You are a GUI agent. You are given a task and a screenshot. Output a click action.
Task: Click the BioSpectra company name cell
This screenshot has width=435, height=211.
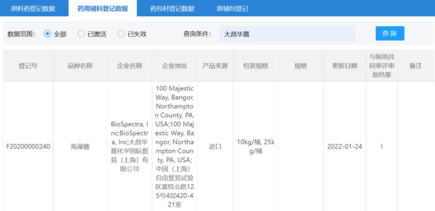click(x=129, y=146)
